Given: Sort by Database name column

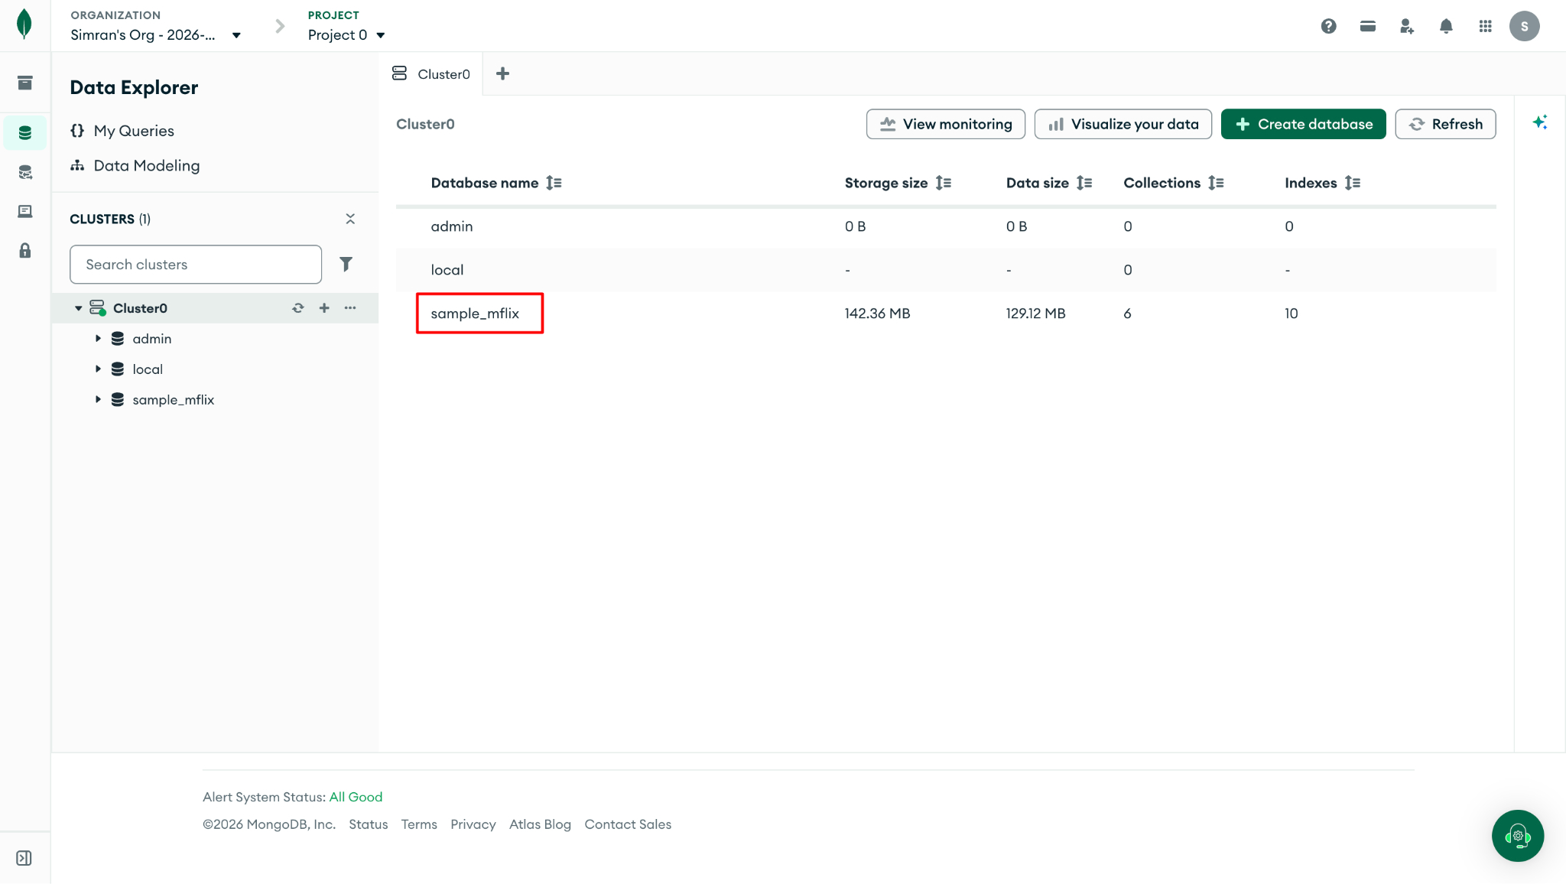Looking at the screenshot, I should click(x=554, y=183).
